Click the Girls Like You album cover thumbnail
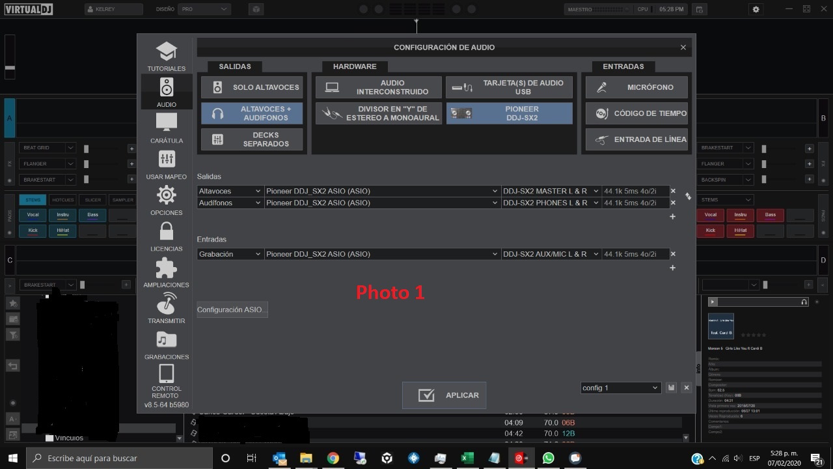The height and width of the screenshot is (469, 833). click(x=721, y=326)
